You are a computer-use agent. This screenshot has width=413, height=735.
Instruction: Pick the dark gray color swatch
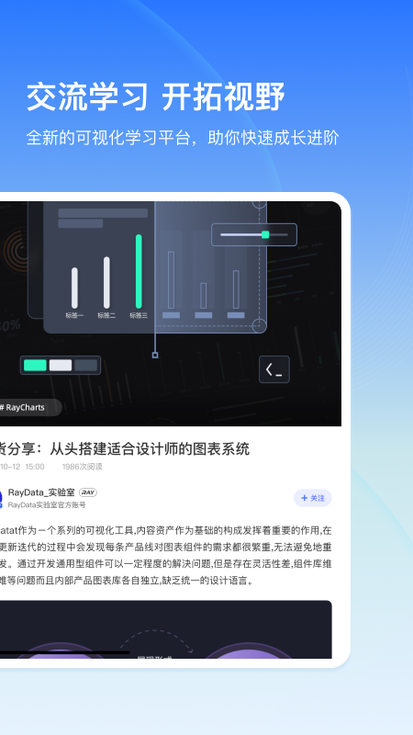86,365
